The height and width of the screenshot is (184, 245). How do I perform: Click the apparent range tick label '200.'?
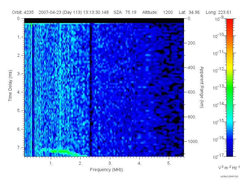[x=192, y=43]
